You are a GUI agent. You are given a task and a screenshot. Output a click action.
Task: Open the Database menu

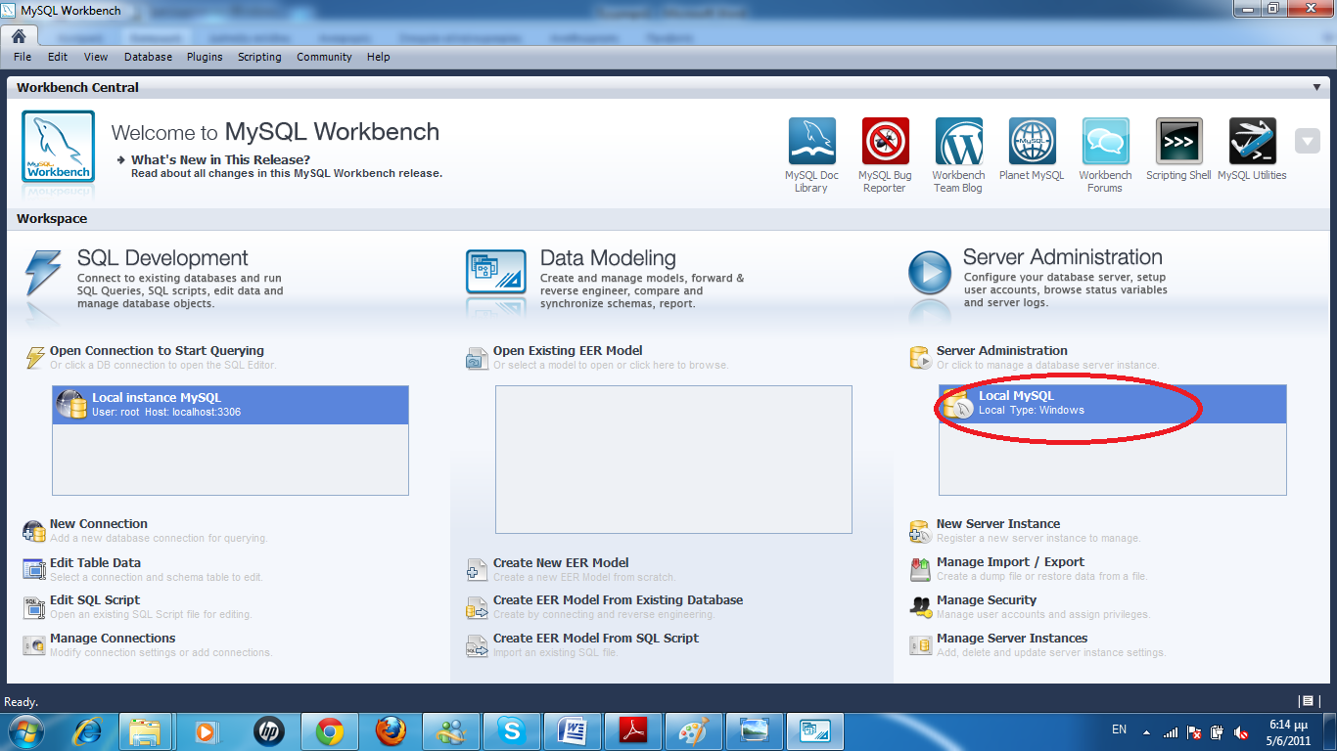(x=148, y=57)
